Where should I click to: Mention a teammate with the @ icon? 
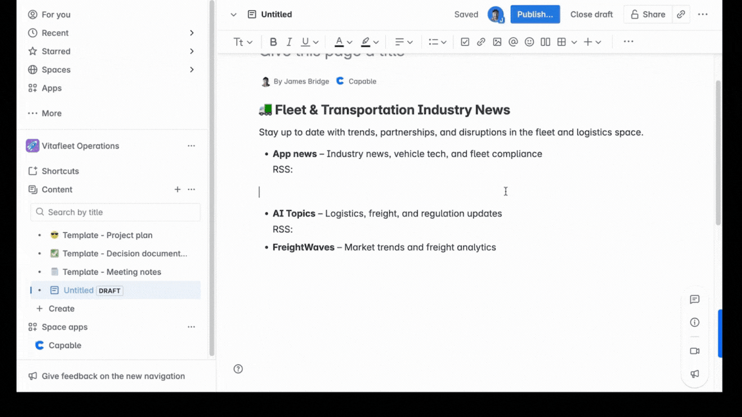[x=513, y=41]
